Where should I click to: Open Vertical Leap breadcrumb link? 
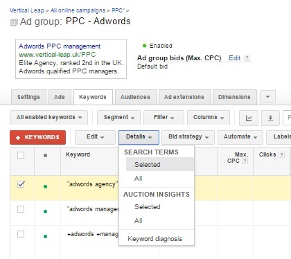pos(26,10)
